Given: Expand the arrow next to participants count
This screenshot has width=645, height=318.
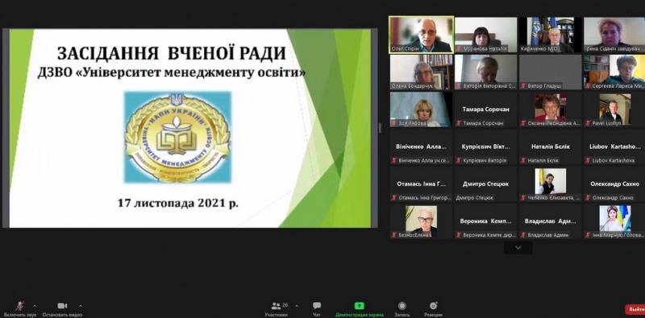Looking at the screenshot, I should 297,306.
